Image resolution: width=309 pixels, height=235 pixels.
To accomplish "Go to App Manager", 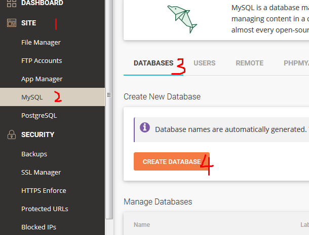I will [42, 79].
